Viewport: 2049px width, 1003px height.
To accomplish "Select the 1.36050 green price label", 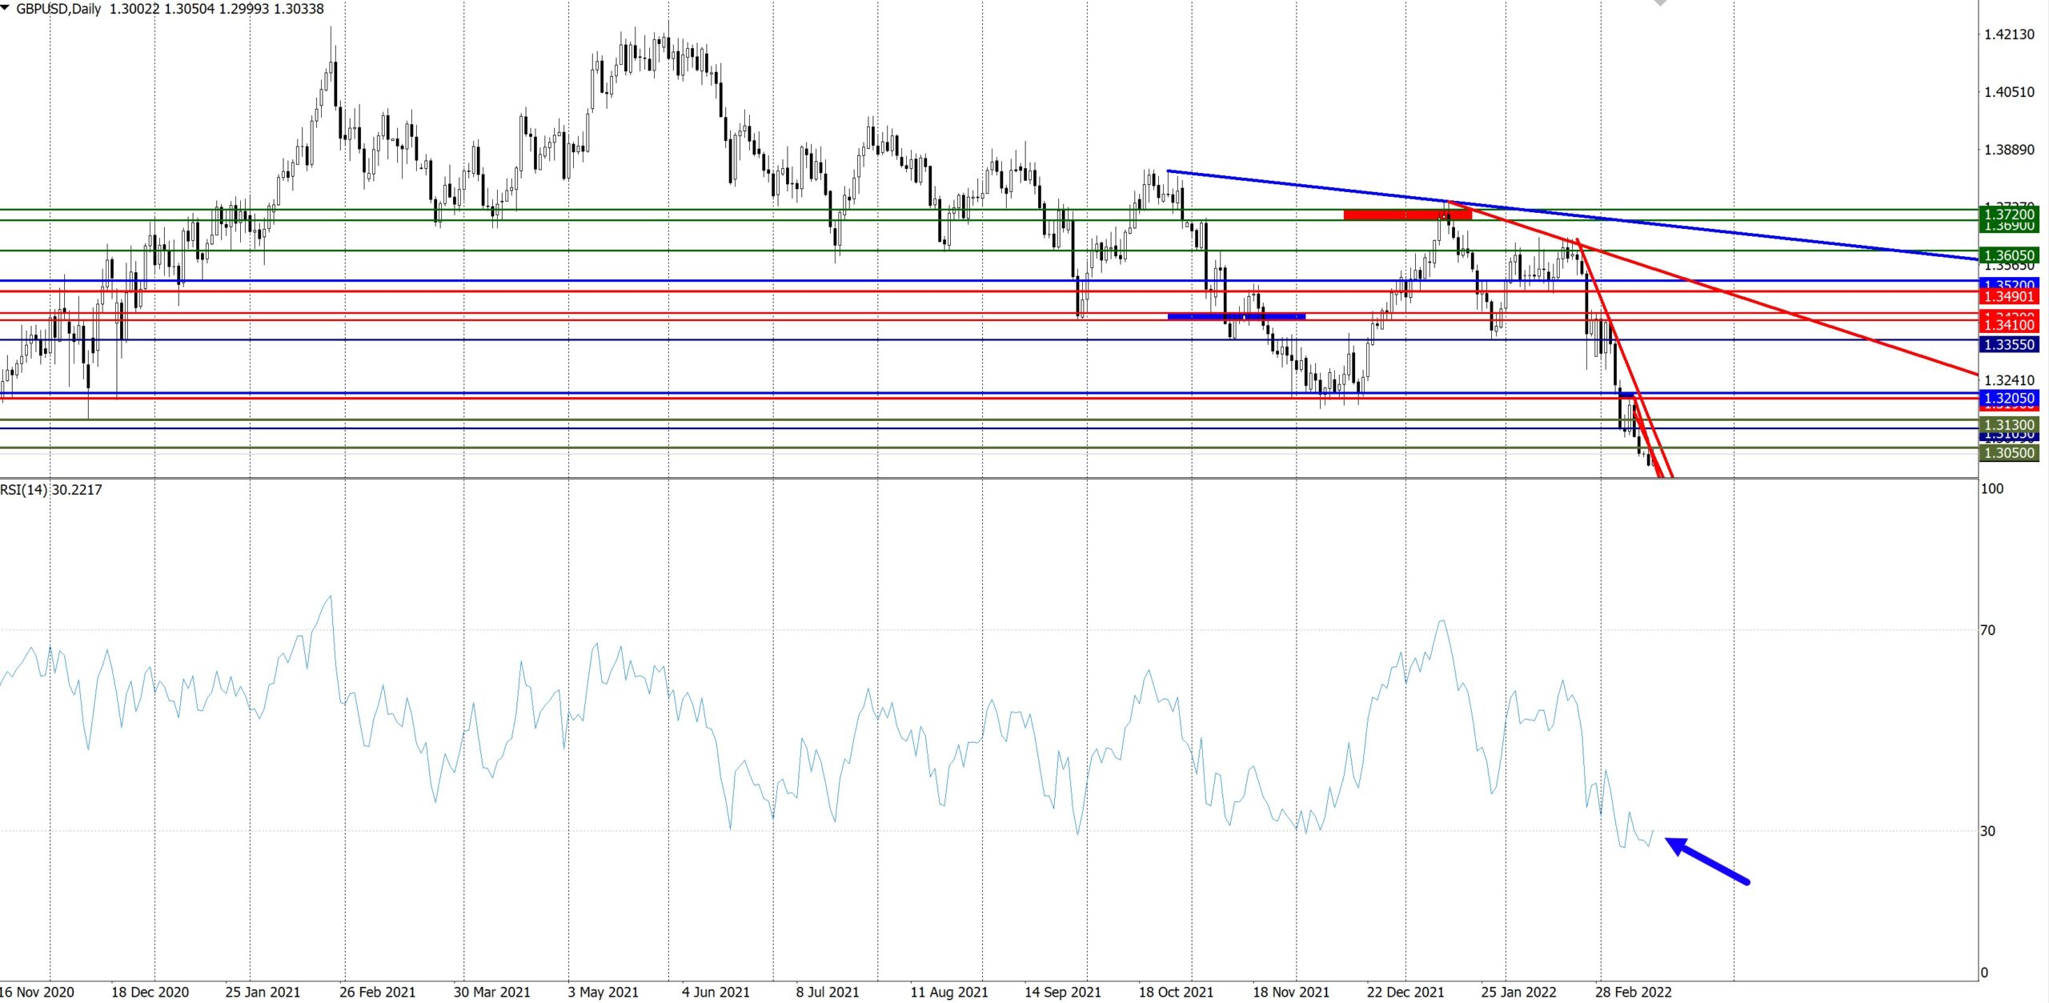I will coord(2009,255).
